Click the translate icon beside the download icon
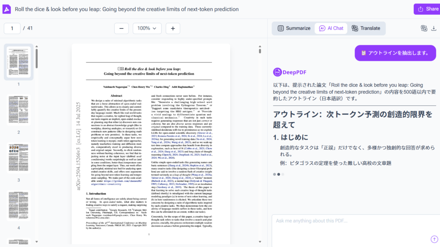 point(424,28)
